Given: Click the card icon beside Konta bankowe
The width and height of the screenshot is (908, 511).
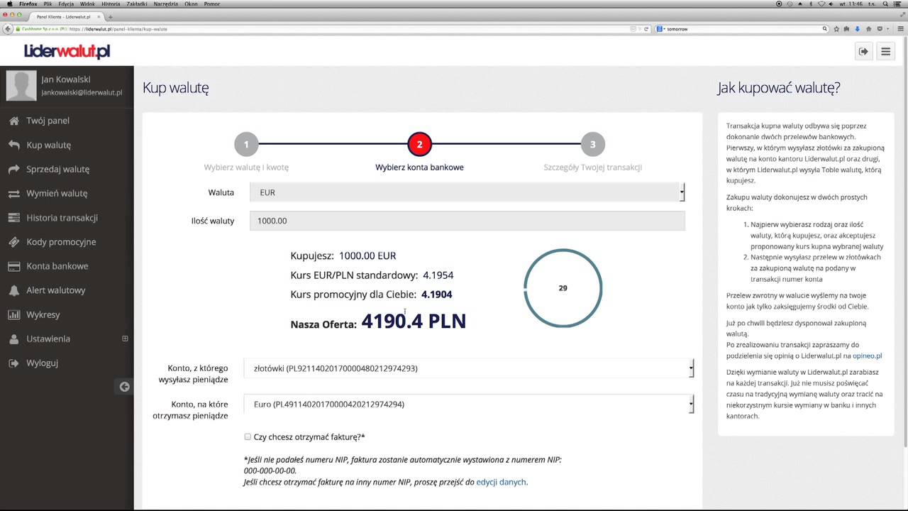Looking at the screenshot, I should (x=13, y=266).
